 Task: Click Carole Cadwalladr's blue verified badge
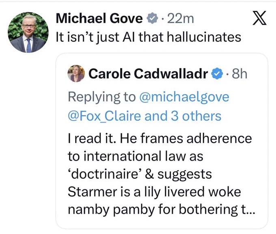[x=217, y=73]
